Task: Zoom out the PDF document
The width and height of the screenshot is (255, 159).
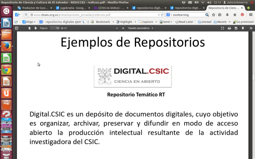Action: tap(117, 28)
